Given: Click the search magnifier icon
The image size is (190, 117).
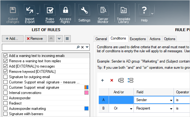Looking at the screenshot, I should (x=78, y=47).
